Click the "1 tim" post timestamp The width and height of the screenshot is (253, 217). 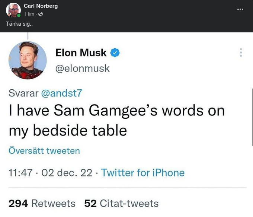tap(29, 14)
